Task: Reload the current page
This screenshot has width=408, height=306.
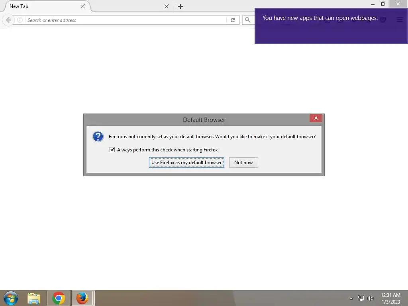Action: point(233,20)
